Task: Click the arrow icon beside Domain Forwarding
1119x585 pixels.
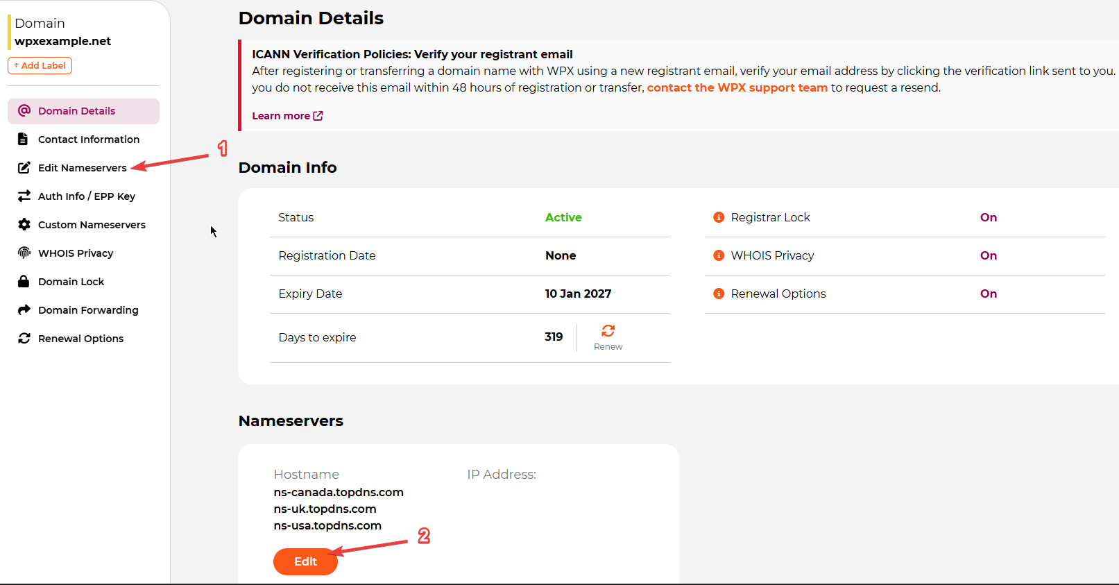Action: point(24,310)
